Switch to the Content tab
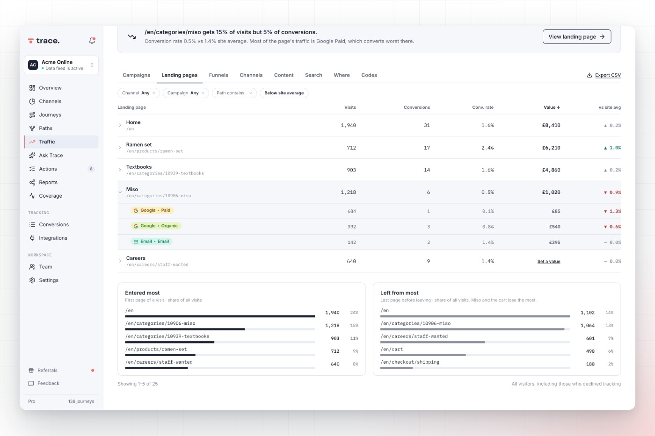Screen dimensions: 655x436 coord(284,75)
